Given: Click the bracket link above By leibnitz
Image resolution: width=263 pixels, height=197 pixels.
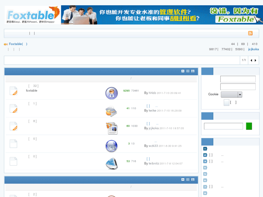Looking at the screenshot, I should coord(148,159).
